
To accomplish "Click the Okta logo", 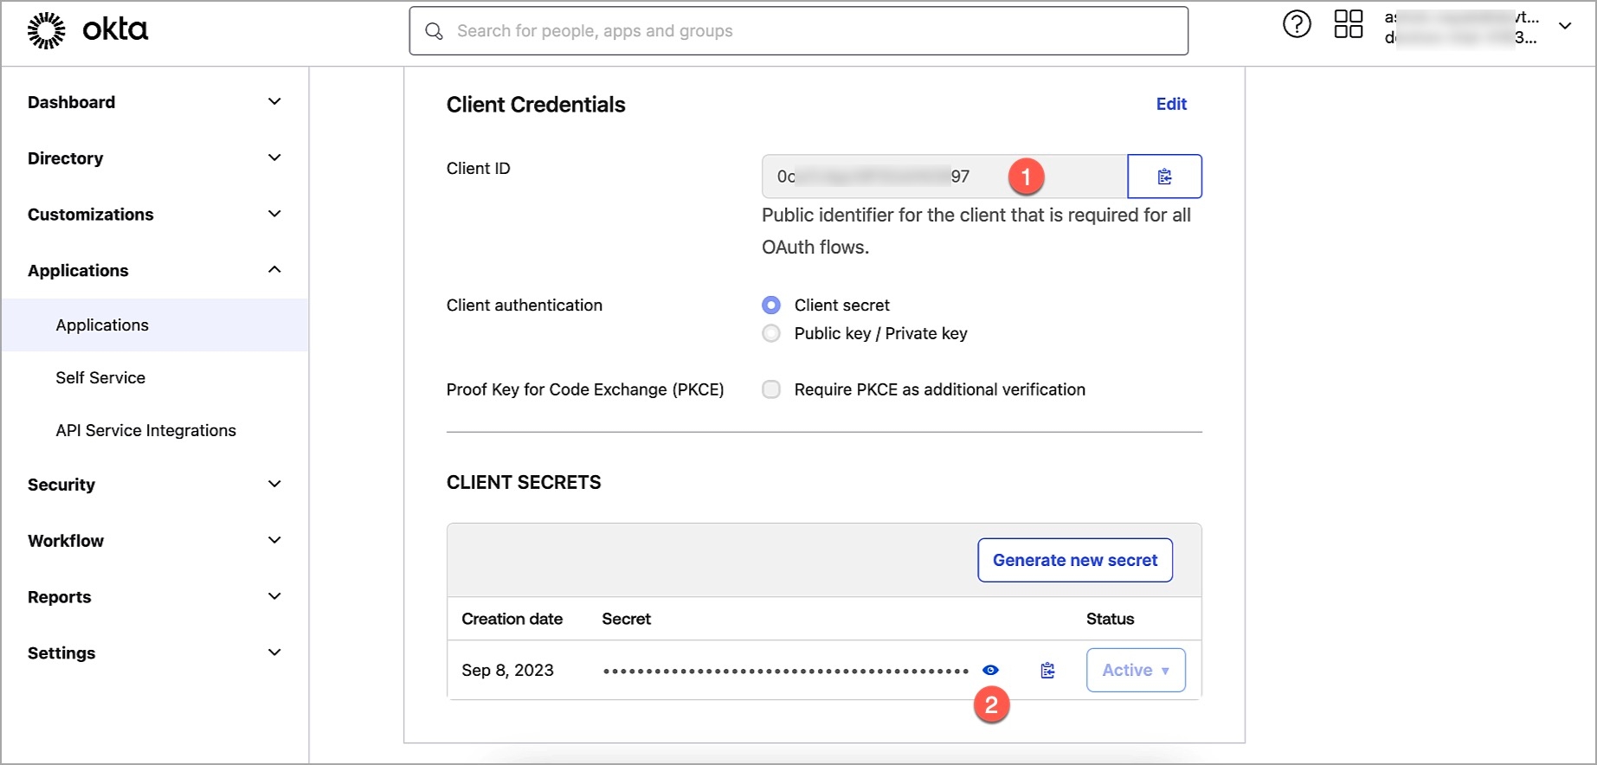I will point(87,30).
